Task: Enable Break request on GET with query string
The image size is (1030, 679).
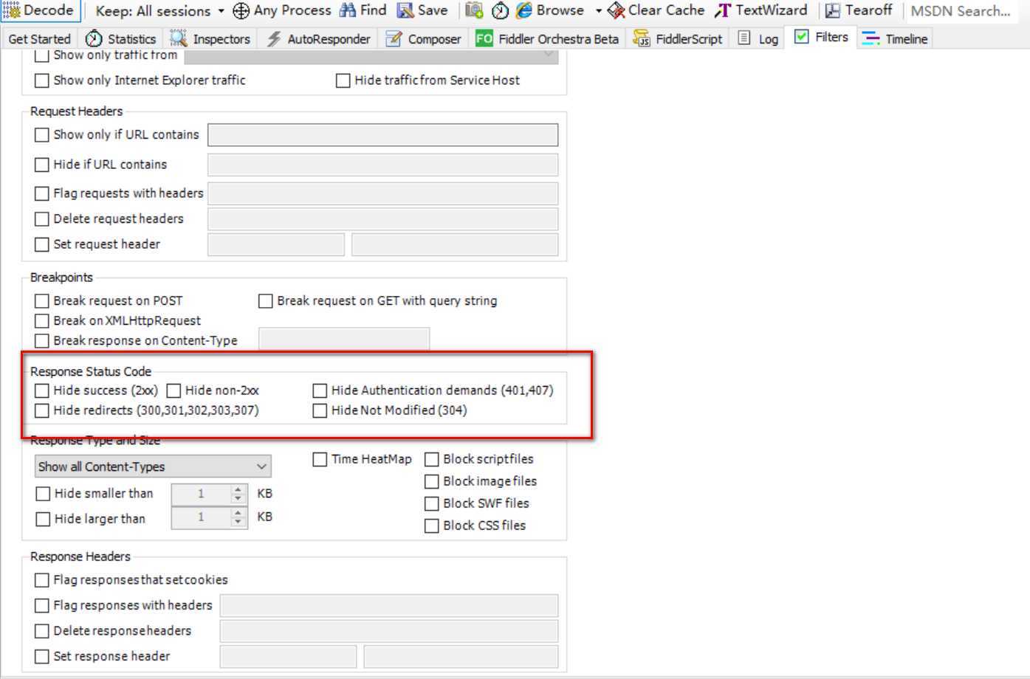Action: pos(266,301)
